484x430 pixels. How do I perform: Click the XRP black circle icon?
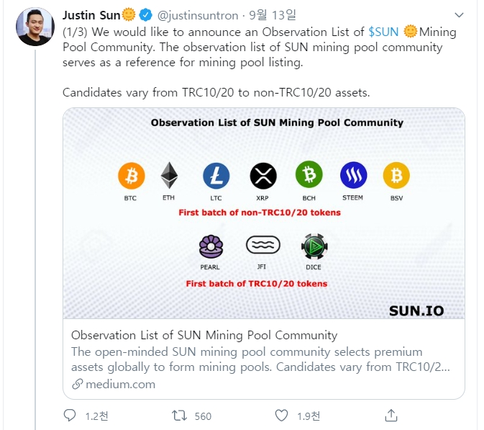(x=262, y=175)
